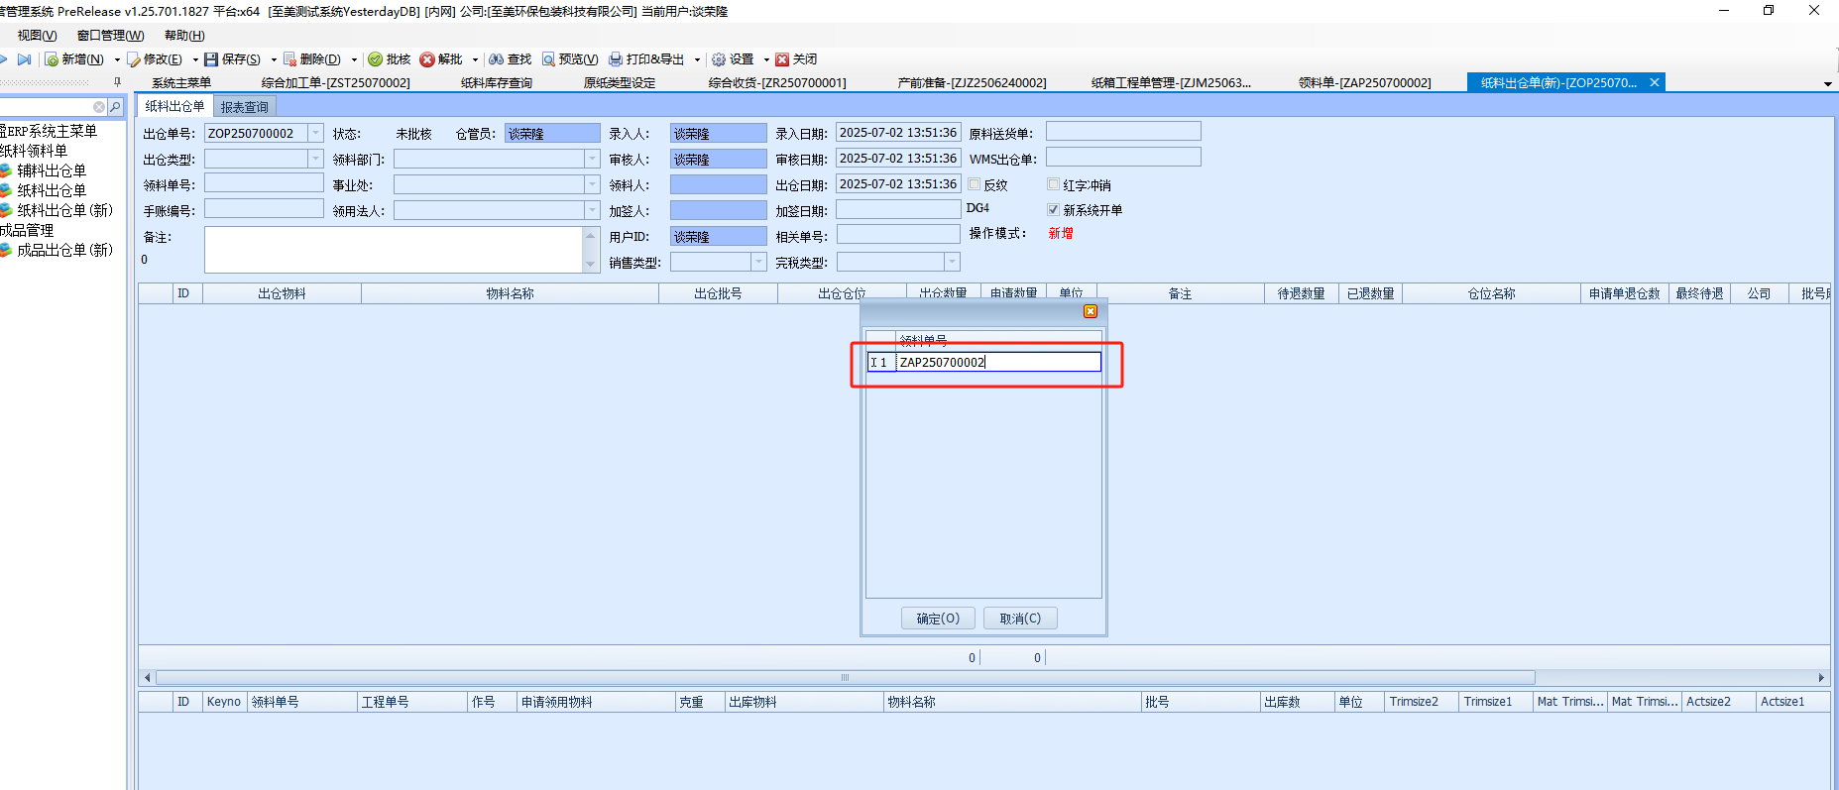Click the sidebar search magnifier icon
This screenshot has height=790, width=1839.
(115, 106)
